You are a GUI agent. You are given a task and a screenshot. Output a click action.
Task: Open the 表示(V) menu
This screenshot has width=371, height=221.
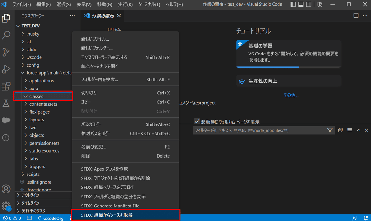tap(84, 5)
